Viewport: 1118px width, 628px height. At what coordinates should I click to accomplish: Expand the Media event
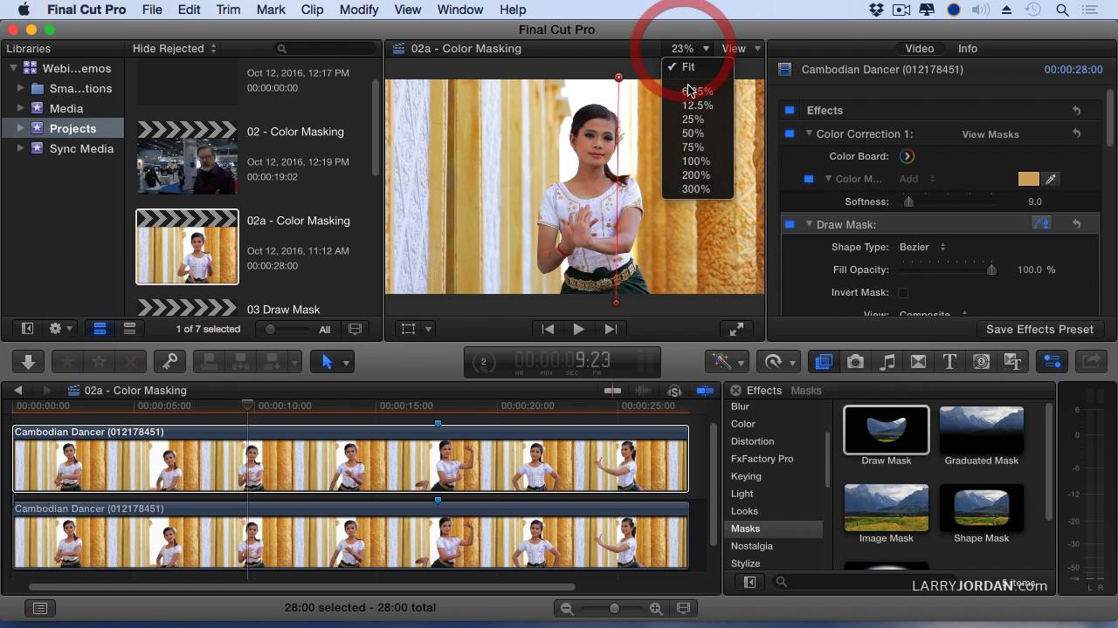tap(20, 108)
